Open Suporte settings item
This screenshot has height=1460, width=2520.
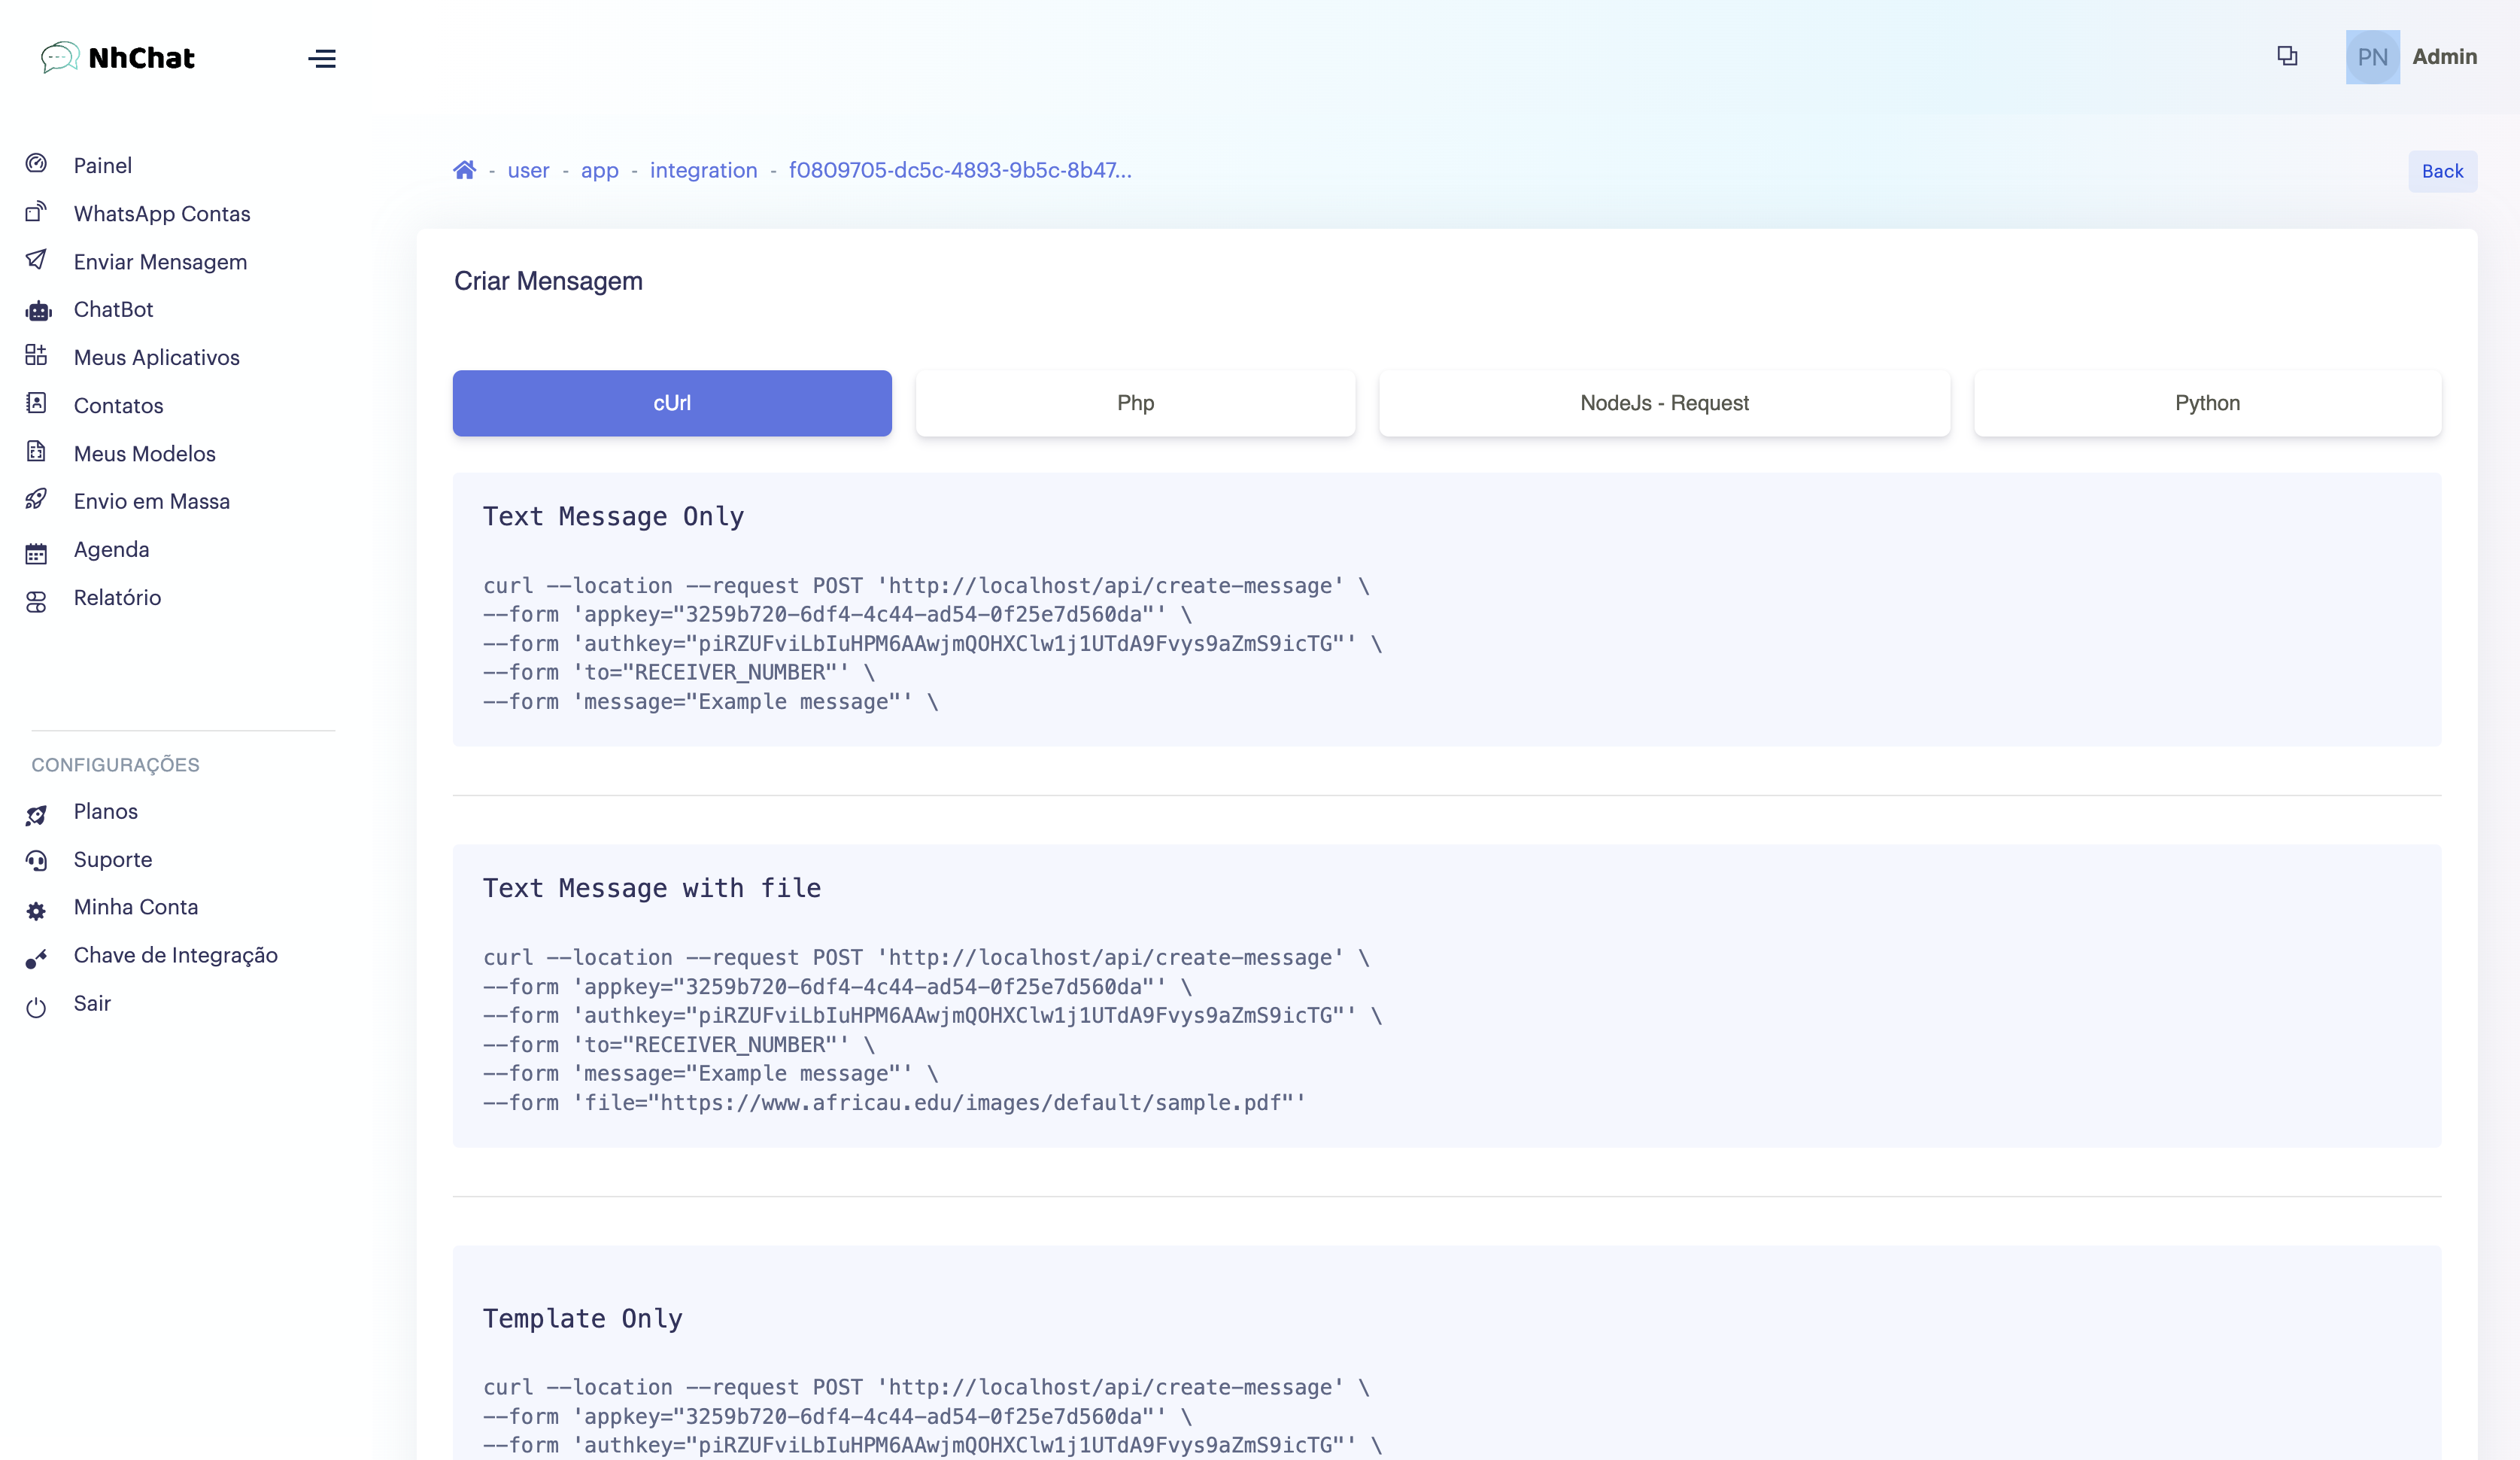tap(113, 859)
